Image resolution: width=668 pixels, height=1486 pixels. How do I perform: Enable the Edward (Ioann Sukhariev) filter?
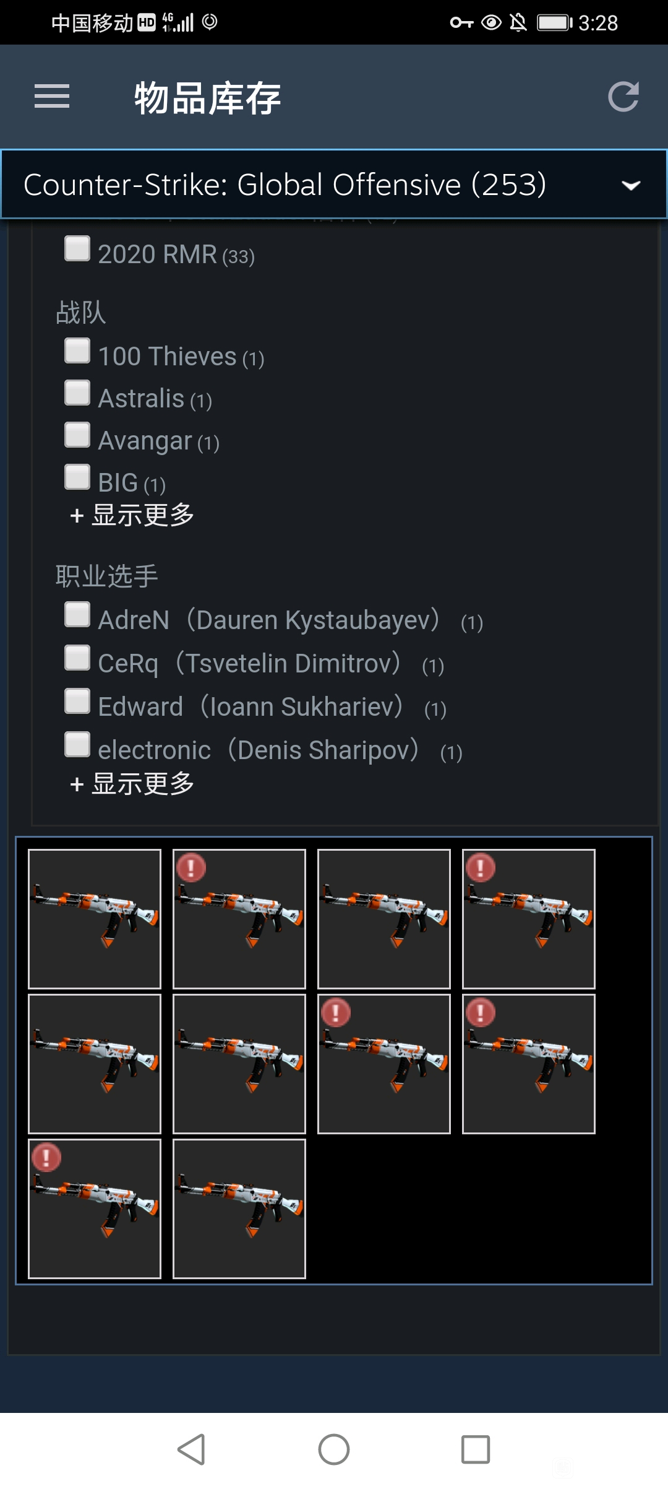tap(77, 702)
